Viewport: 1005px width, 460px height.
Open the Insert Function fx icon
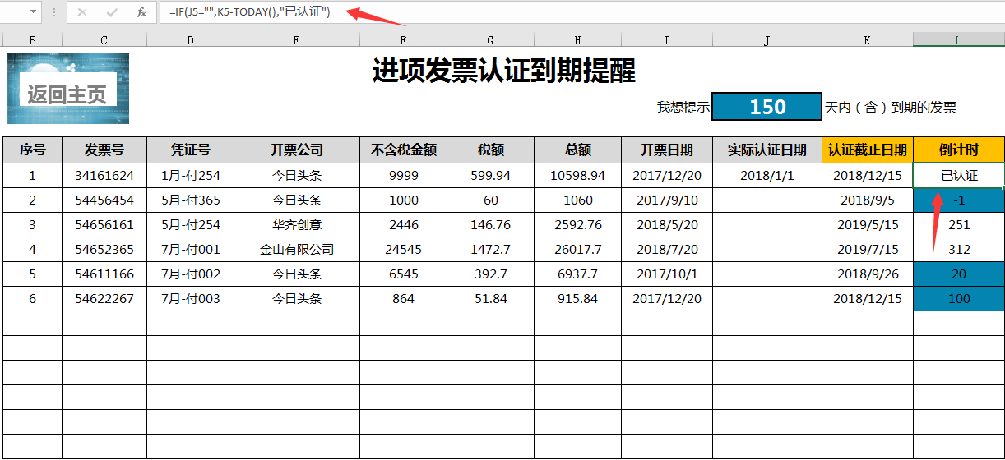(x=141, y=12)
